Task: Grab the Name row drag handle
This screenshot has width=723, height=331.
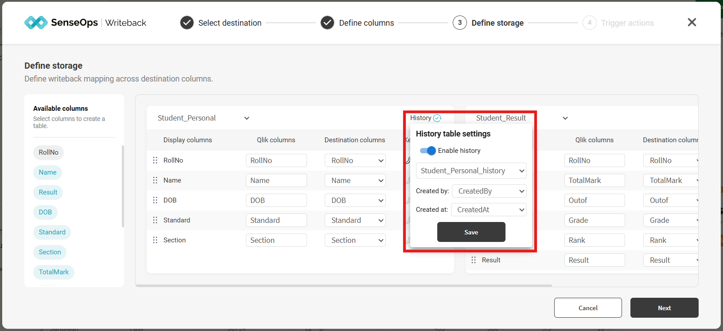Action: pyautogui.click(x=155, y=180)
